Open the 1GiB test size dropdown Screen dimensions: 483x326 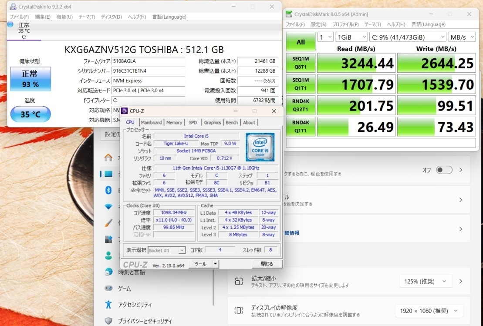[x=351, y=37]
